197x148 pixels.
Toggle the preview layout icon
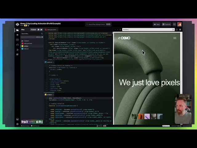coord(180,30)
